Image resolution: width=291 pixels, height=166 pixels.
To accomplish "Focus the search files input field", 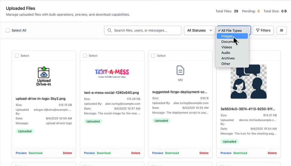I will point(146,30).
